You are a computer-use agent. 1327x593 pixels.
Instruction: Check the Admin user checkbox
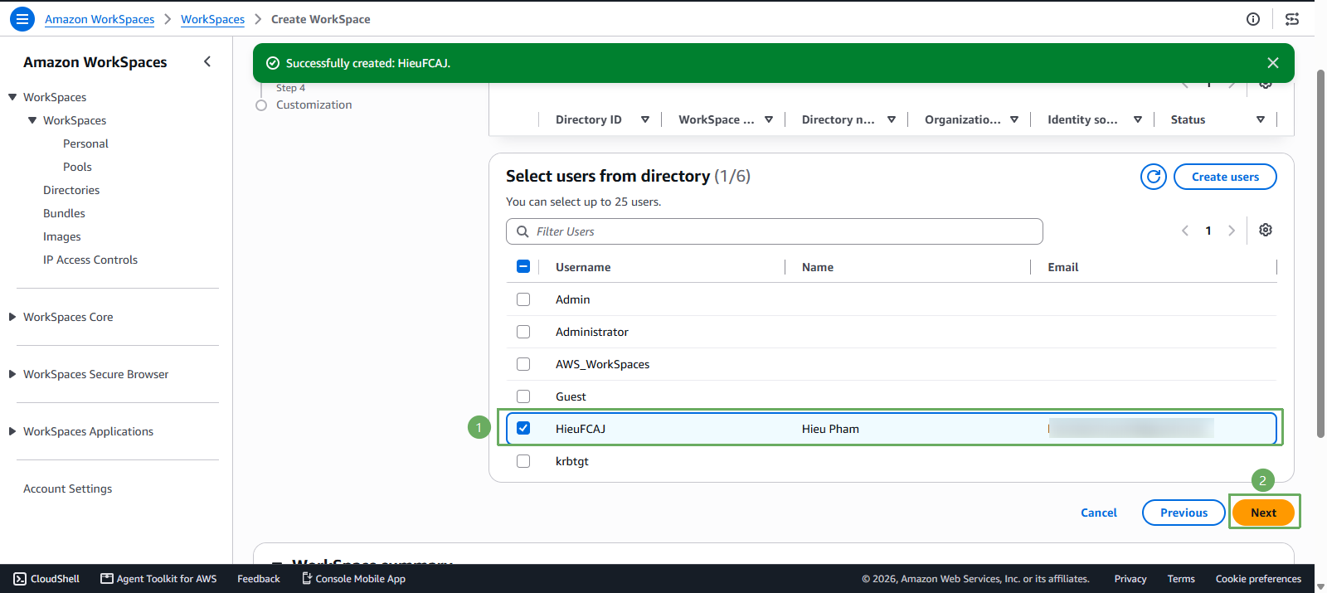pos(523,299)
